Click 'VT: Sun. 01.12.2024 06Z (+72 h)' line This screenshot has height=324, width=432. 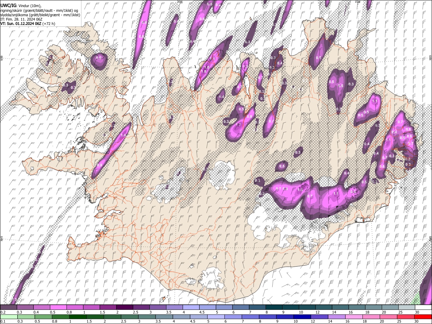tap(28, 24)
